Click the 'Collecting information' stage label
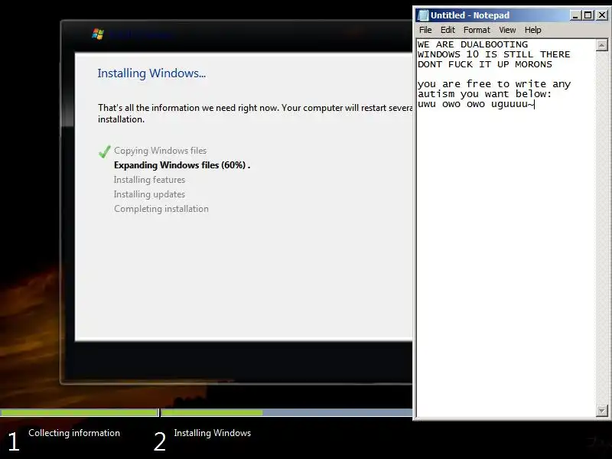612x459 pixels. (74, 433)
